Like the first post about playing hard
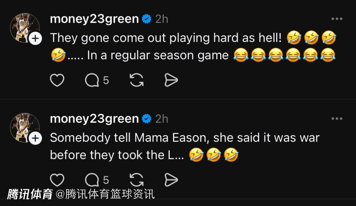 (57, 80)
